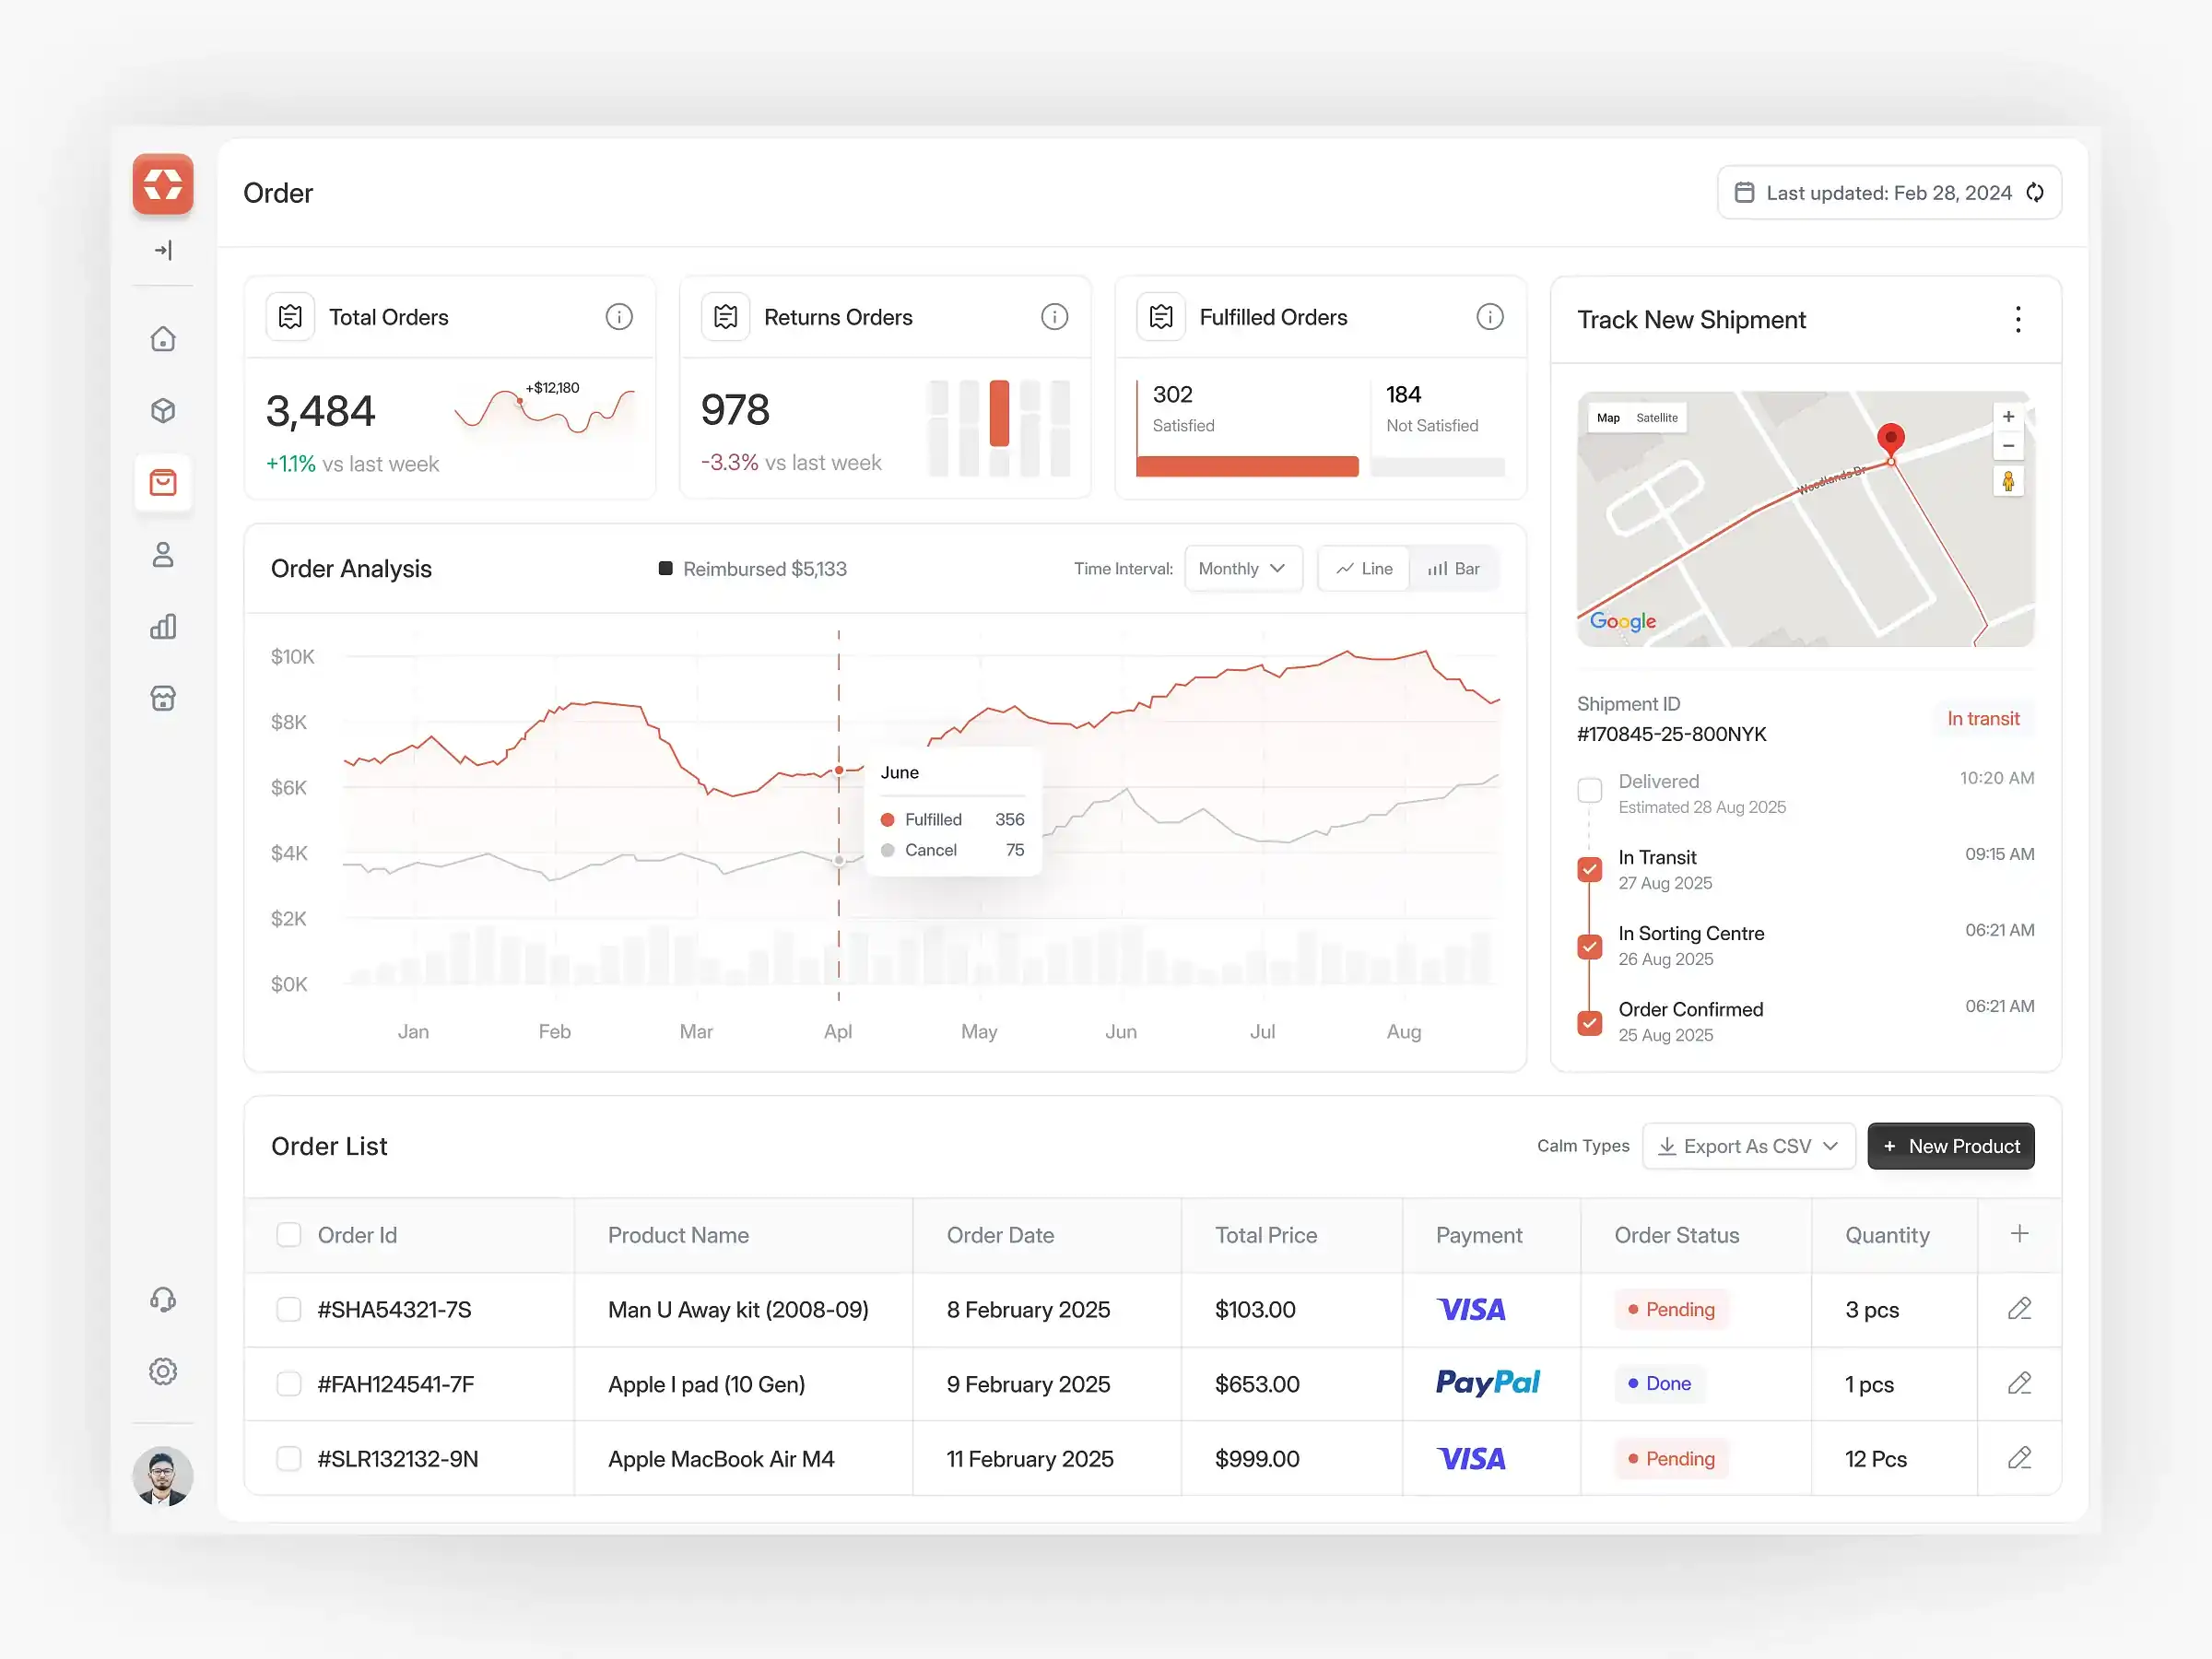Open the home icon in sidebar
The height and width of the screenshot is (1659, 2212).
(x=163, y=339)
